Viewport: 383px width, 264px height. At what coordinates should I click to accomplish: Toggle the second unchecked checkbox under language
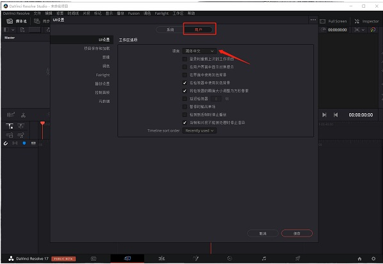pos(184,66)
